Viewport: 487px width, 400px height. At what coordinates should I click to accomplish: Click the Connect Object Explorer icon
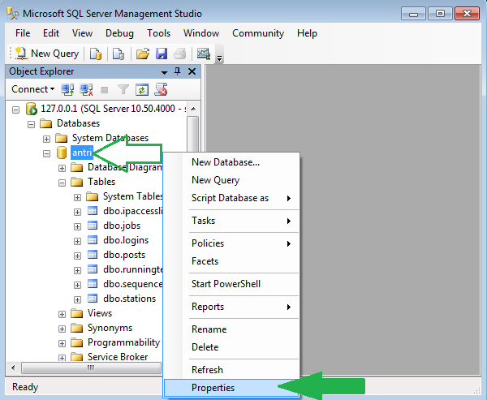click(67, 90)
